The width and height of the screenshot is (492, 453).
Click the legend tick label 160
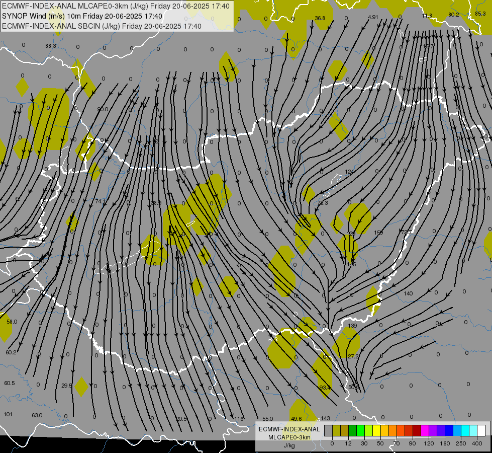pos(445,443)
